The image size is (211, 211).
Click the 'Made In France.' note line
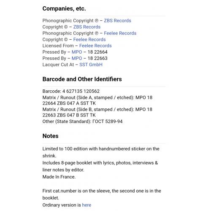tap(59, 177)
